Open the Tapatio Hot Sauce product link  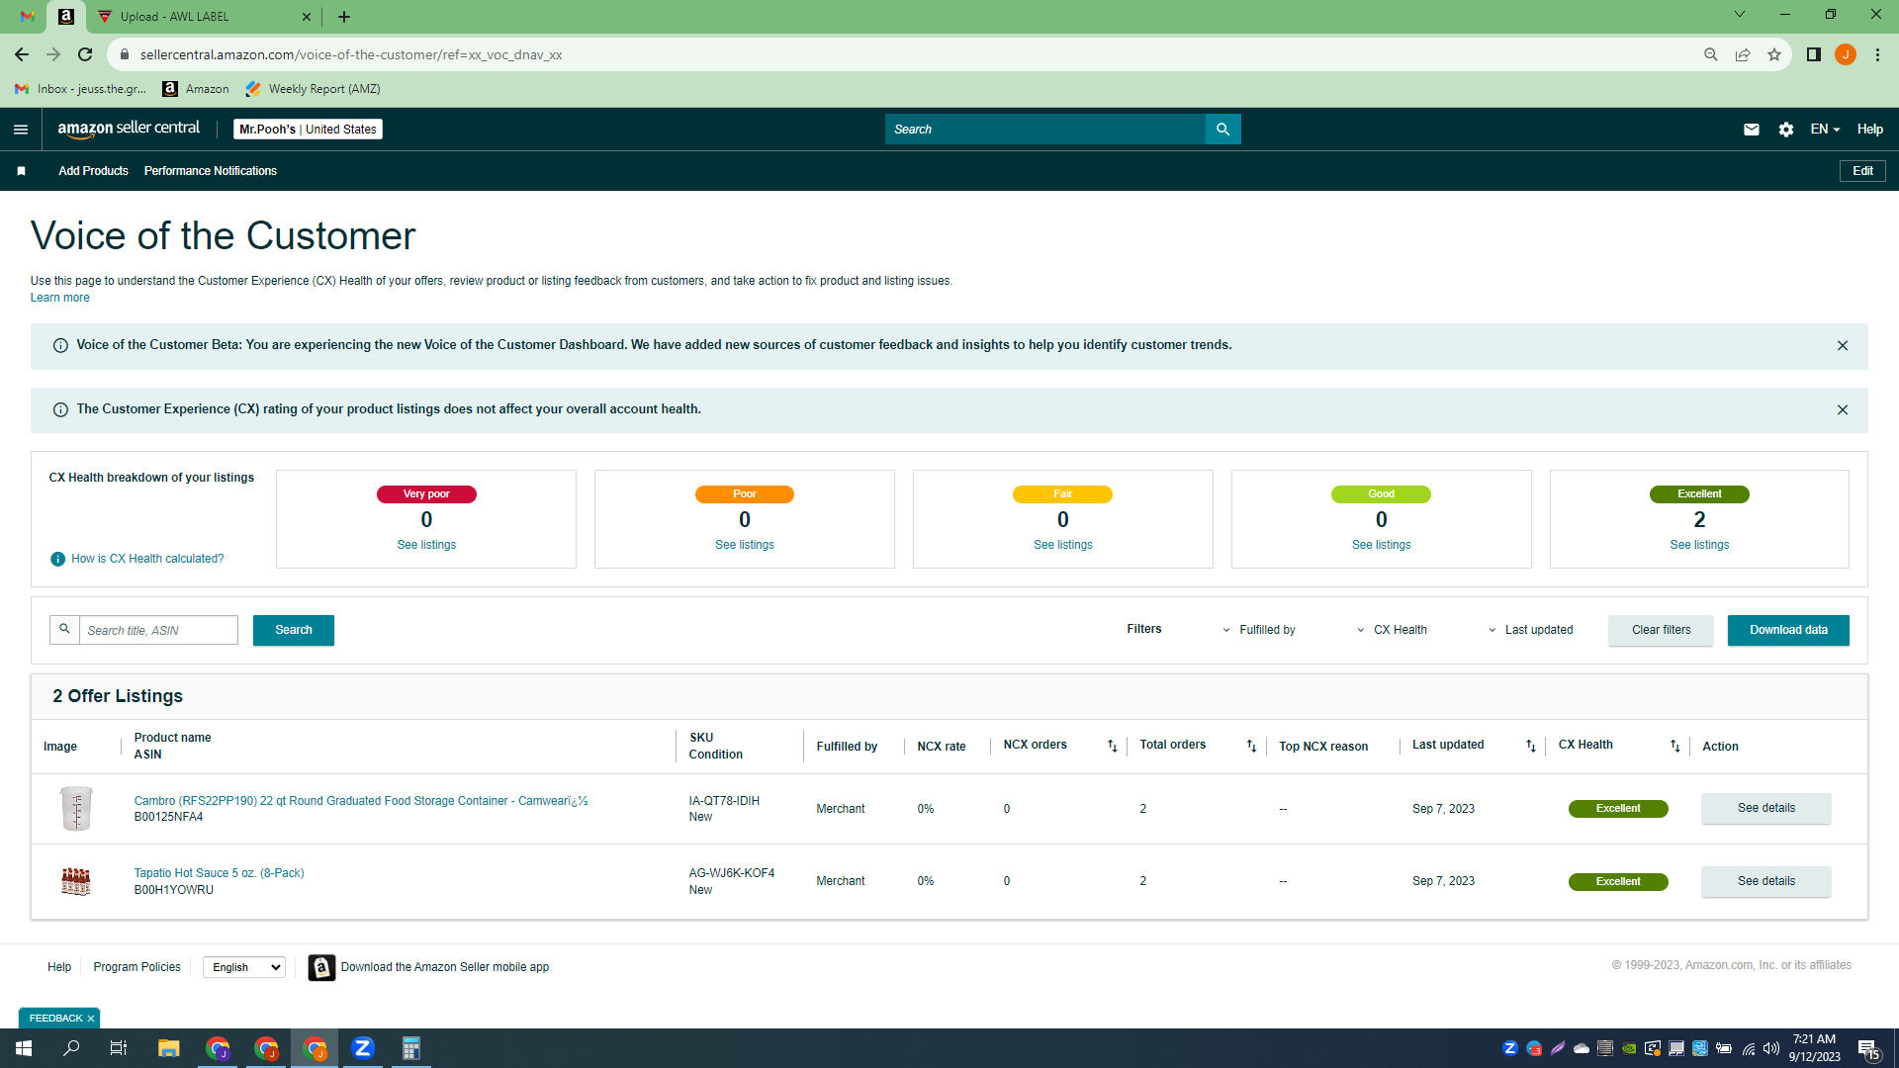click(219, 874)
